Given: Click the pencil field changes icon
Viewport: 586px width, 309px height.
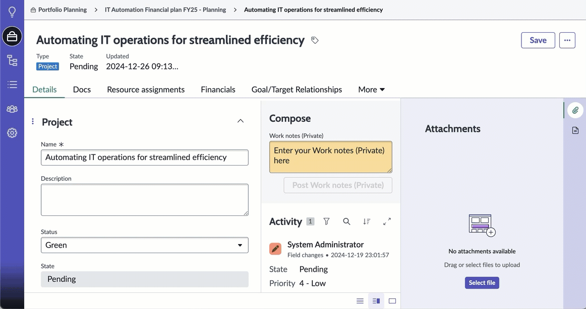Looking at the screenshot, I should click(275, 249).
